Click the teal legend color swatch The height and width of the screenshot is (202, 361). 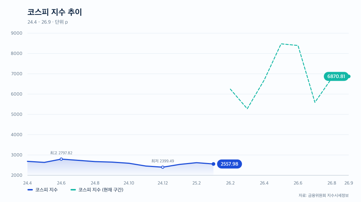click(73, 190)
